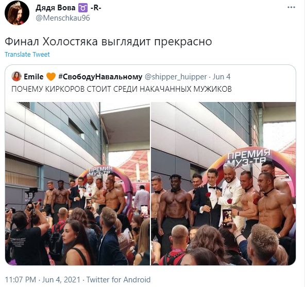Click the Jun 4 quoted tweet date
Image resolution: width=305 pixels, height=287 pixels.
click(x=222, y=77)
